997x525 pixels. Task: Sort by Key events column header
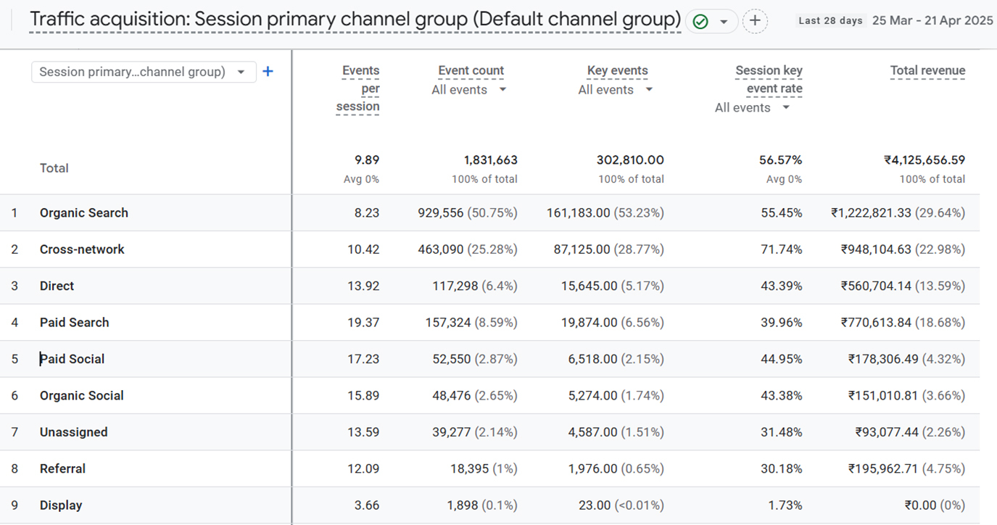[618, 71]
